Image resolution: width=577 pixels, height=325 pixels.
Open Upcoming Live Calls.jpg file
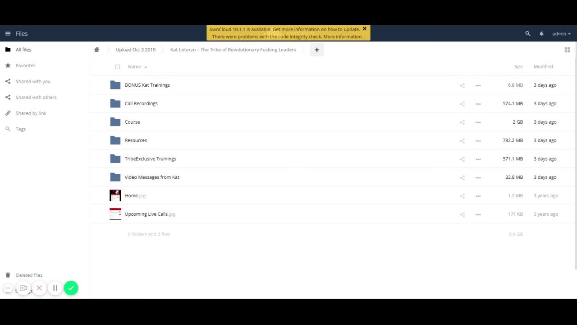pos(150,214)
